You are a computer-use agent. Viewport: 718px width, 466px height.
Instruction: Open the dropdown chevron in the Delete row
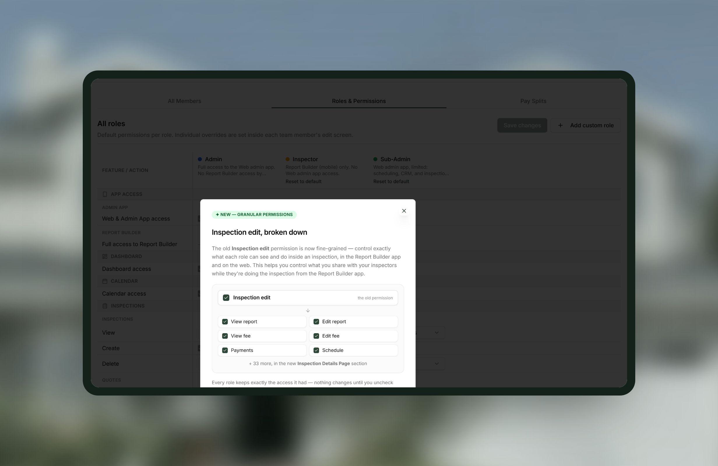point(437,364)
